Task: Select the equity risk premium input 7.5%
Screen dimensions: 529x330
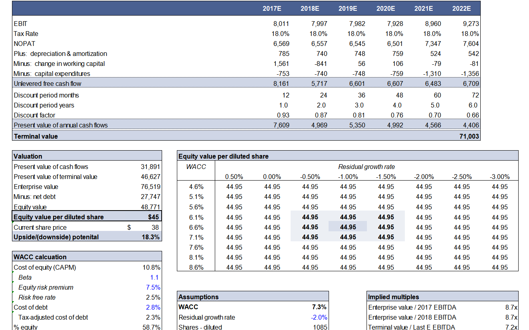Action: coord(153,288)
